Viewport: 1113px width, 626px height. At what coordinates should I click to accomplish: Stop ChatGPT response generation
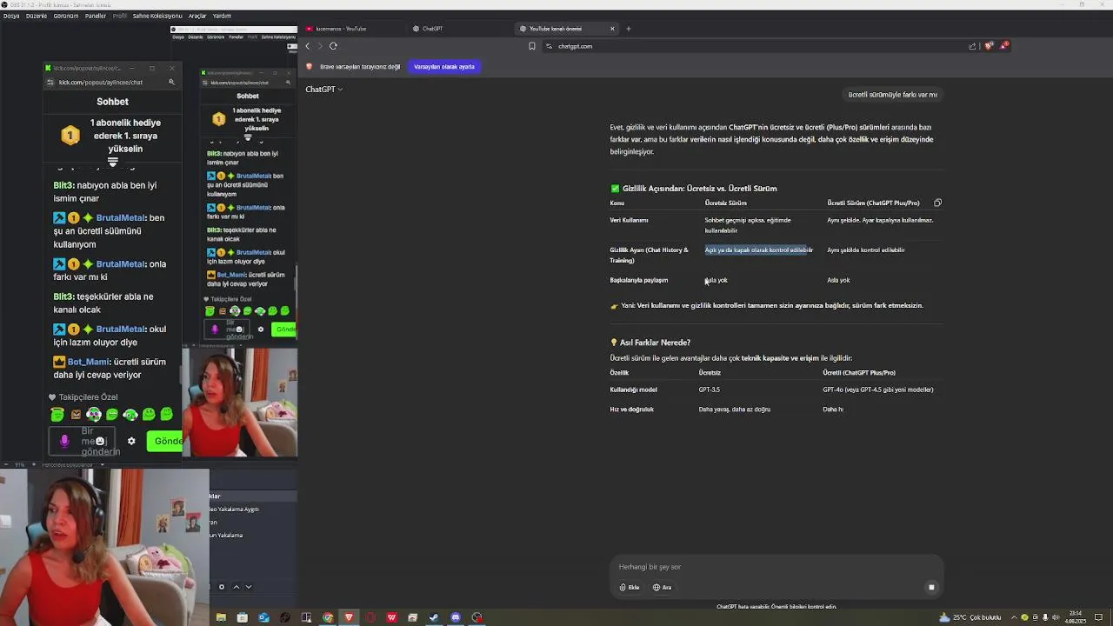click(x=931, y=587)
